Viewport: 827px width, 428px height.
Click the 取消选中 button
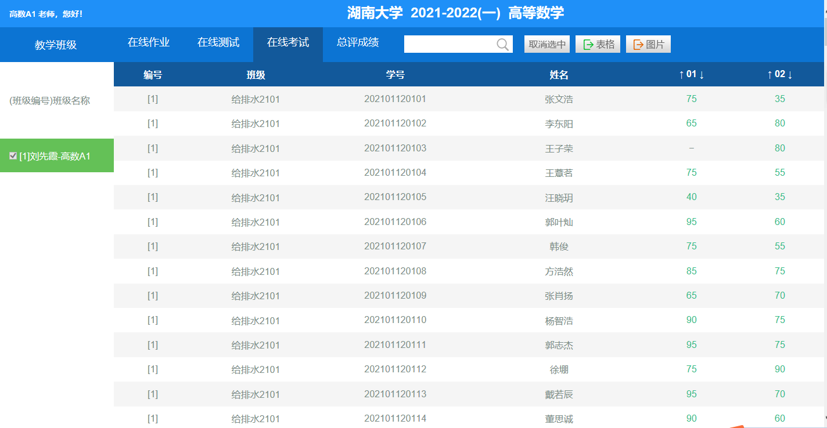click(x=547, y=44)
